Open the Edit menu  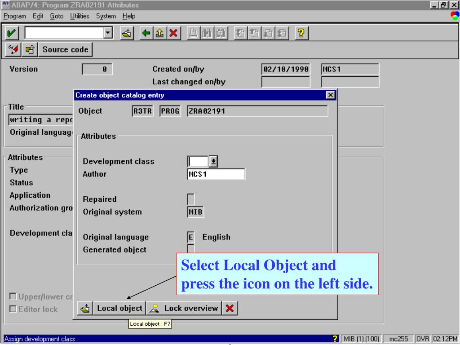[x=38, y=16]
